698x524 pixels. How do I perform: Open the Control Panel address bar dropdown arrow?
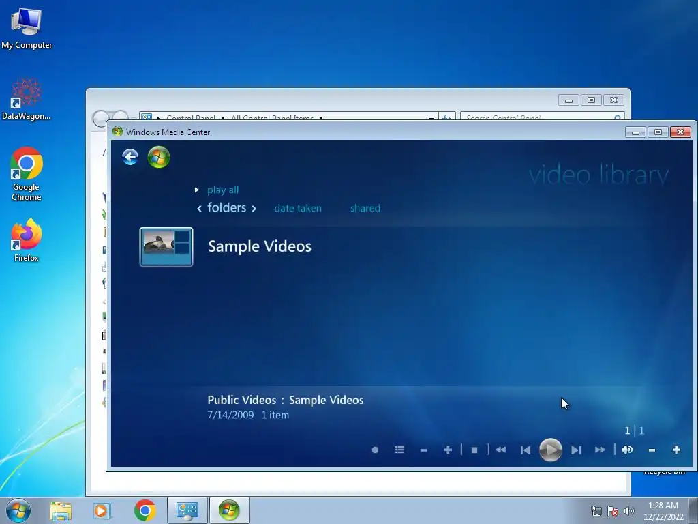(431, 117)
